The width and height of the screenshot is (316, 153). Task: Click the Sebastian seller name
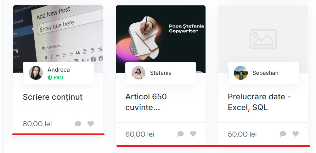(x=265, y=73)
